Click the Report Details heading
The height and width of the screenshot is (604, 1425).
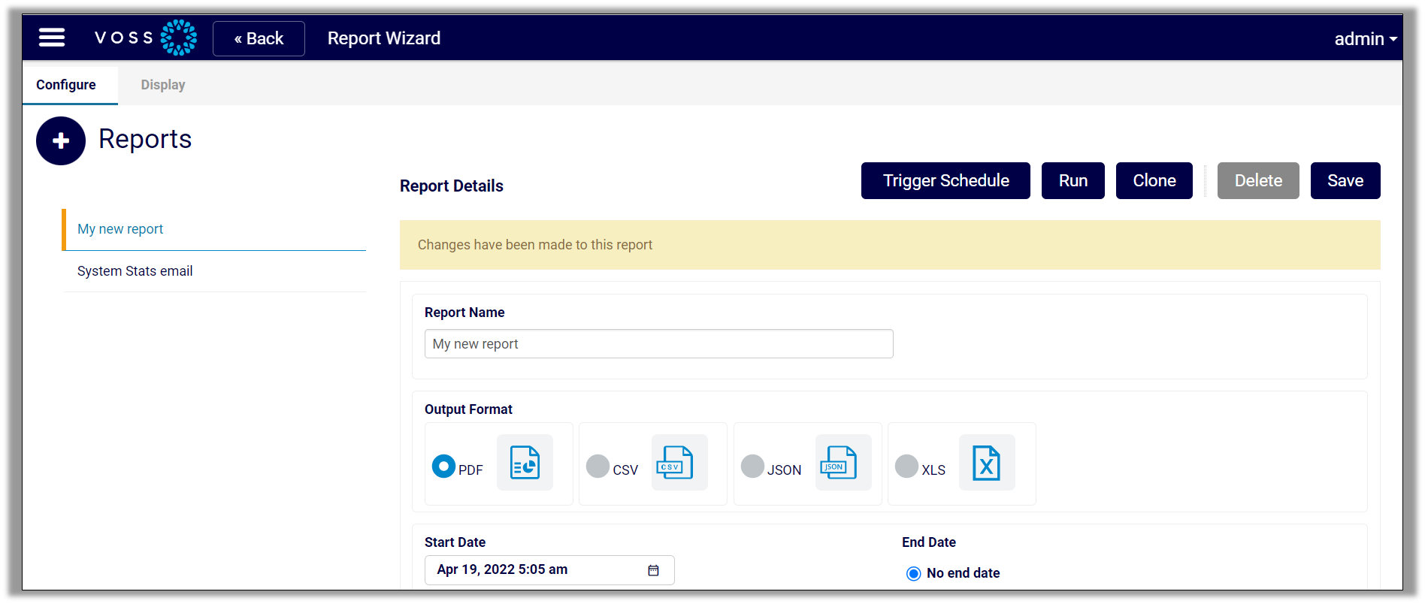coord(452,186)
